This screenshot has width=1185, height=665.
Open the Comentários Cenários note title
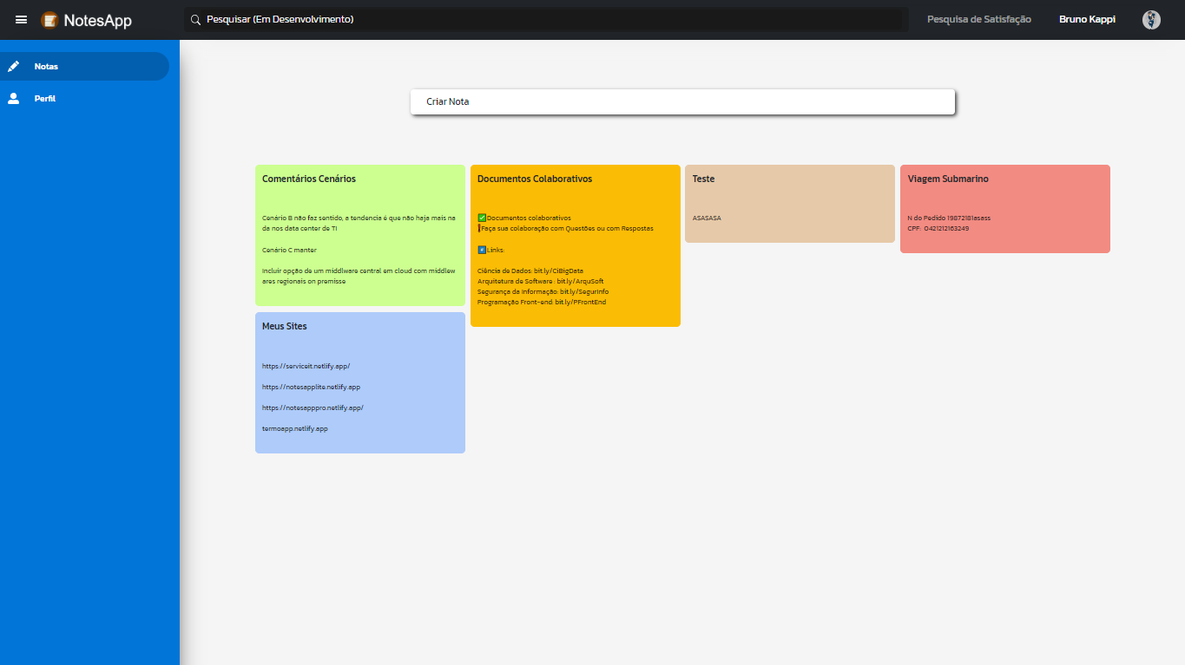click(x=309, y=179)
